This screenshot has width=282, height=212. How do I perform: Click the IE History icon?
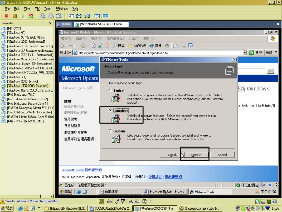tap(167, 46)
